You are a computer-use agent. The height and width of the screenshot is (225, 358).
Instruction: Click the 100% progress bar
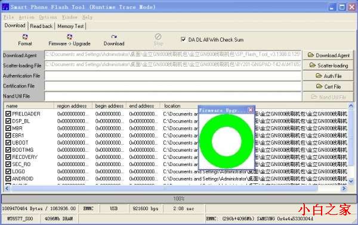click(x=179, y=199)
